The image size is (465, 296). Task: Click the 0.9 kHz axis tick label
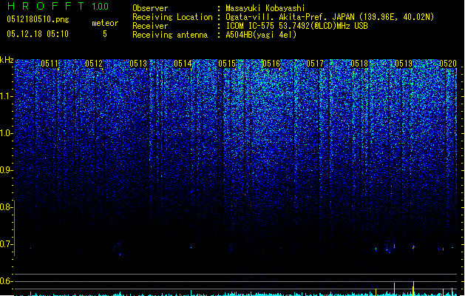coord(6,170)
